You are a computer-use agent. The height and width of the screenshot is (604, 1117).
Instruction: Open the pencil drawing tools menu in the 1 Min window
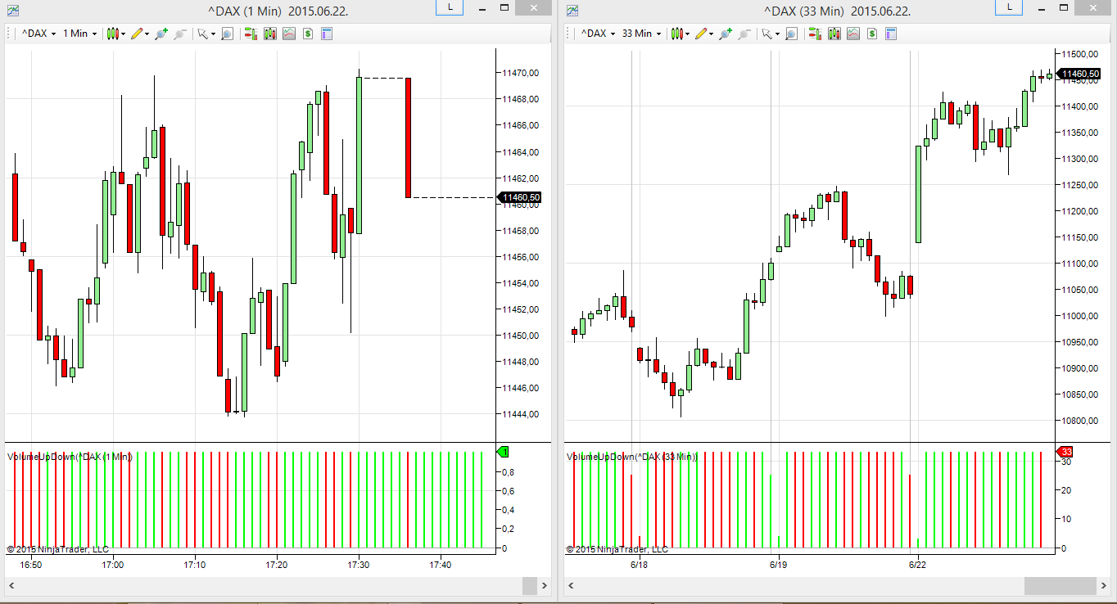click(x=139, y=34)
